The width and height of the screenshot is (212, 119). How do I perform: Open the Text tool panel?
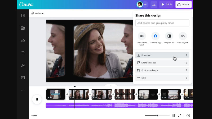pos(23,53)
